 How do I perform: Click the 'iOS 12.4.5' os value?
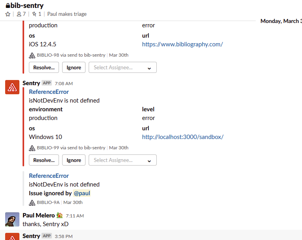pyautogui.click(x=43, y=44)
